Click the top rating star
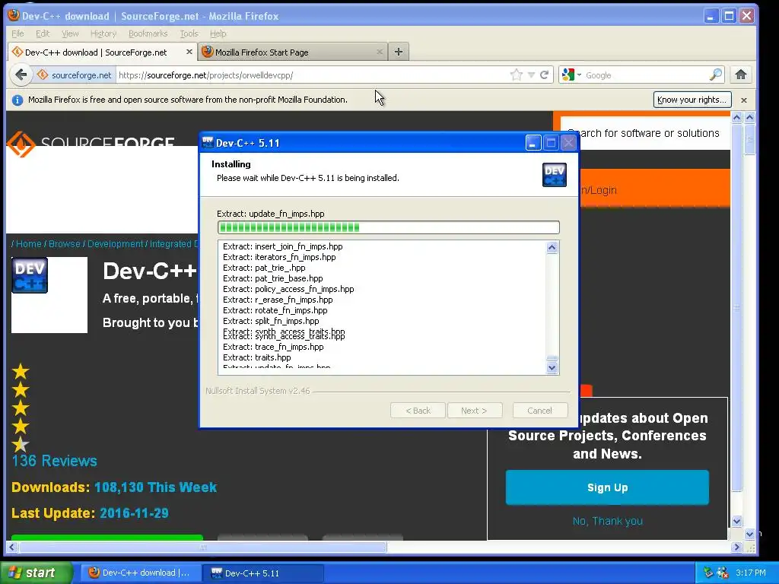 tap(21, 371)
